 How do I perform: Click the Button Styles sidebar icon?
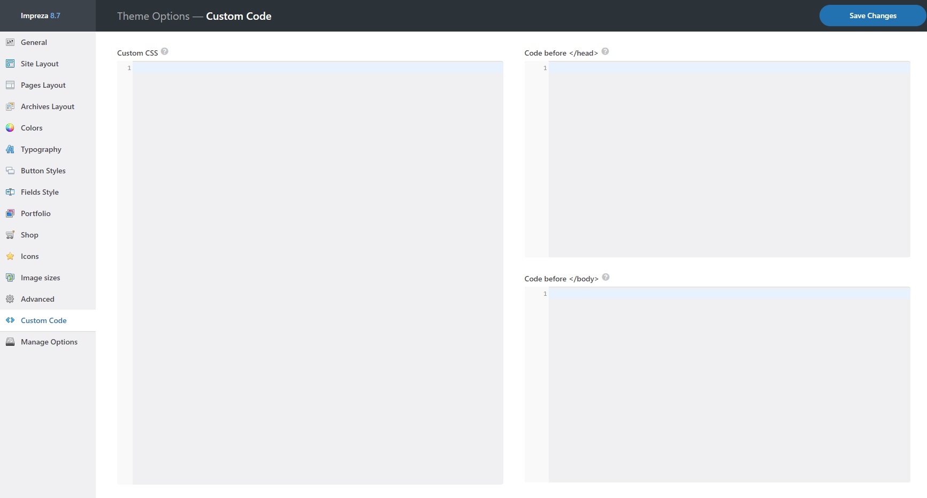coord(10,171)
